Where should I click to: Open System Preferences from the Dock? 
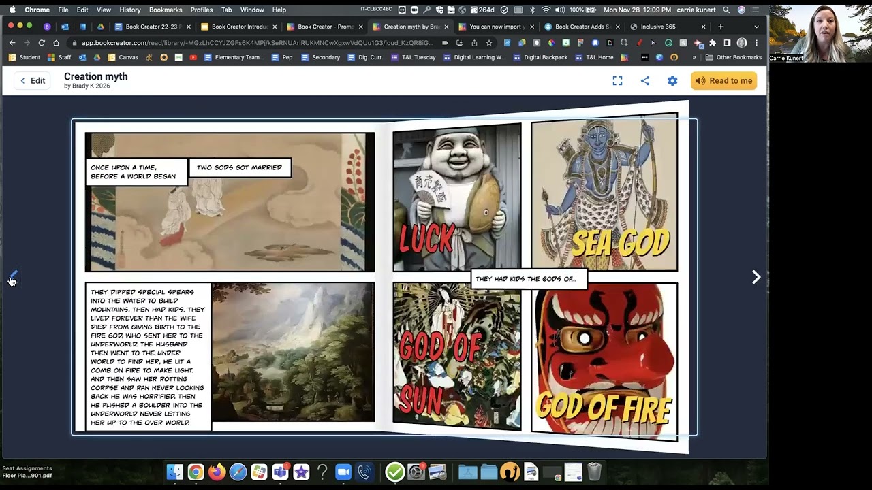[x=416, y=472]
